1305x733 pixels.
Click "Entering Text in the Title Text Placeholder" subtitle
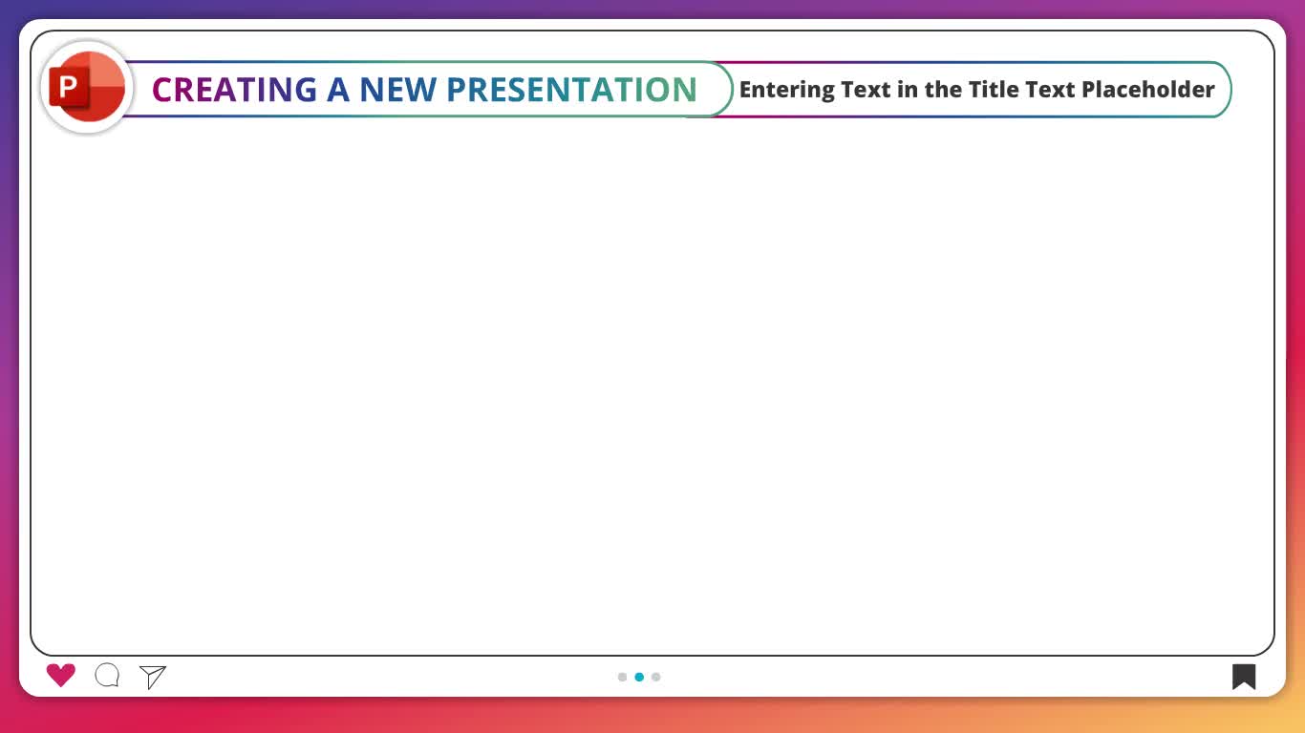[976, 90]
